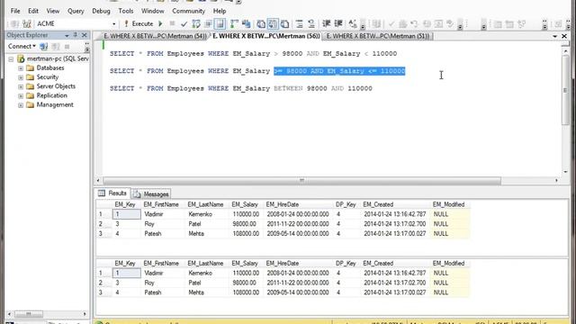Click 108000.00 salary in first grid
The image size is (576, 324).
(x=246, y=234)
